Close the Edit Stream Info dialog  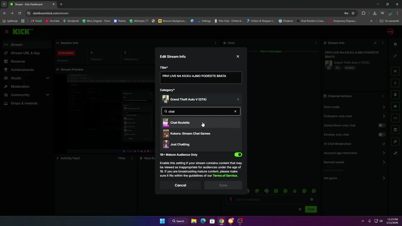238,56
